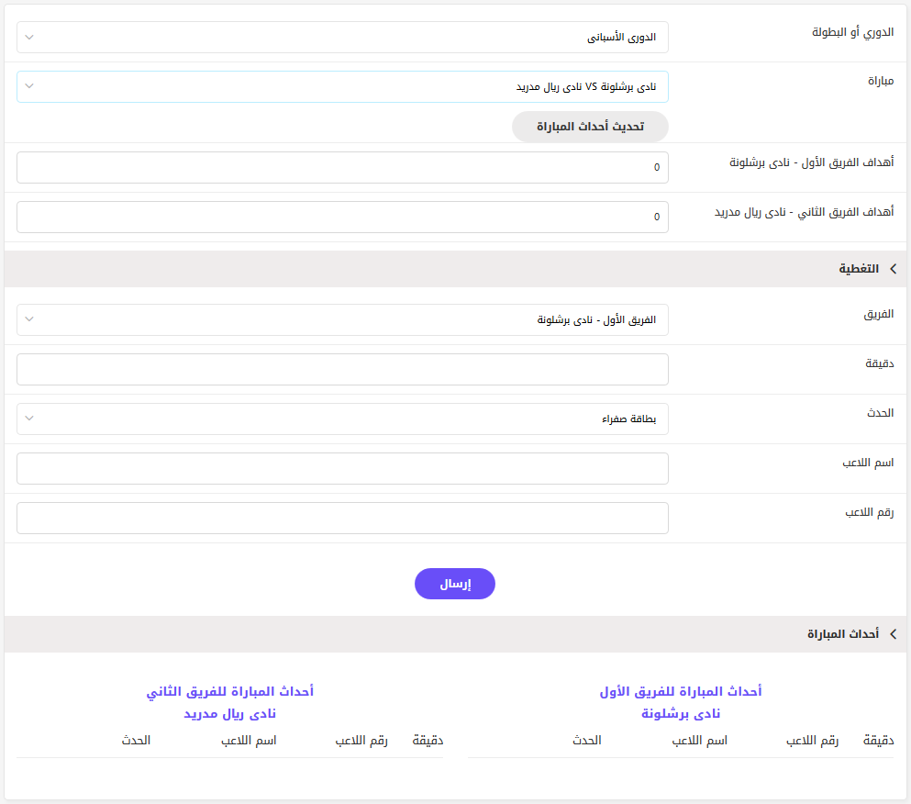Screen dimensions: 911x804
Task: Open the مباراة match dropdown
Action: point(342,86)
